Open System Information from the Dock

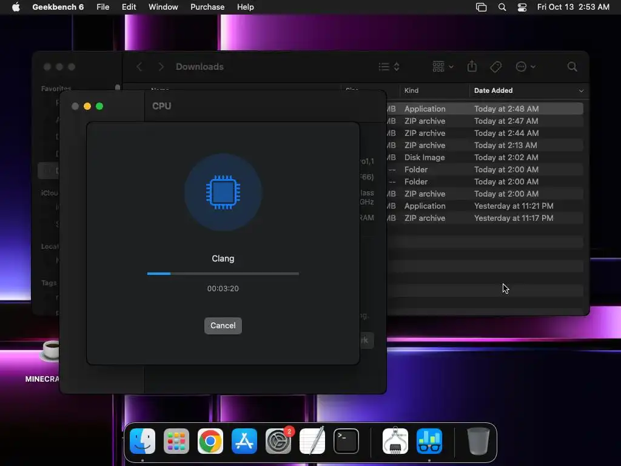coord(395,441)
